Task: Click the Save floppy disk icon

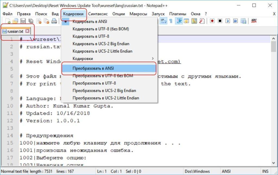Action: [x=23, y=21]
